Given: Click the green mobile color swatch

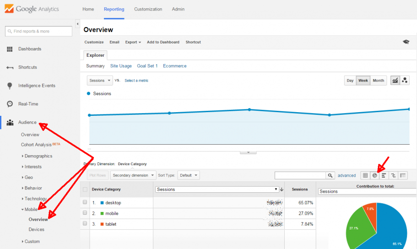Looking at the screenshot, I should pyautogui.click(x=102, y=213).
